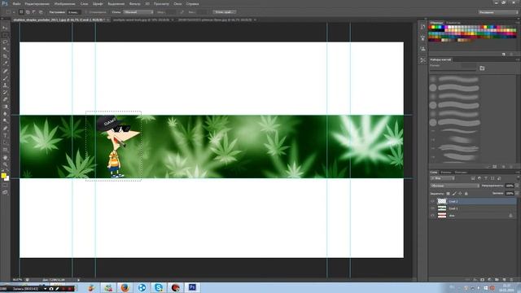521x293 pixels.
Task: Select the Rectangle shape tool
Action: [x=5, y=150]
